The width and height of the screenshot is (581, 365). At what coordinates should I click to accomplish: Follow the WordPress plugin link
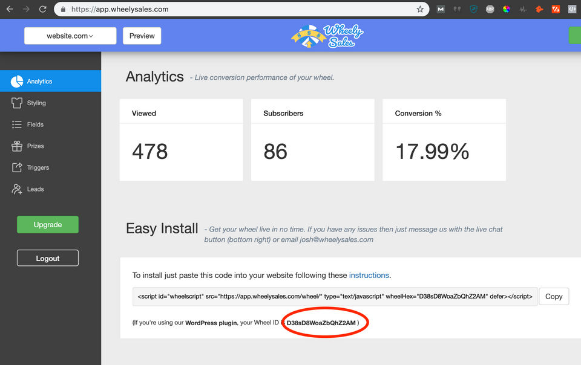point(211,323)
